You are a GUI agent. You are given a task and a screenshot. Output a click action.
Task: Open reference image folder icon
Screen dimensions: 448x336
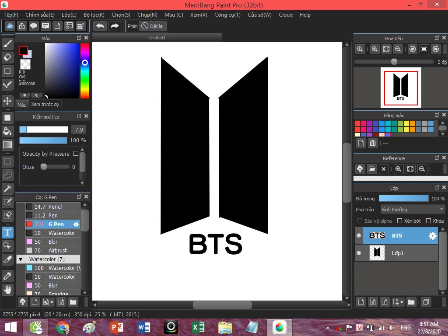(x=372, y=169)
